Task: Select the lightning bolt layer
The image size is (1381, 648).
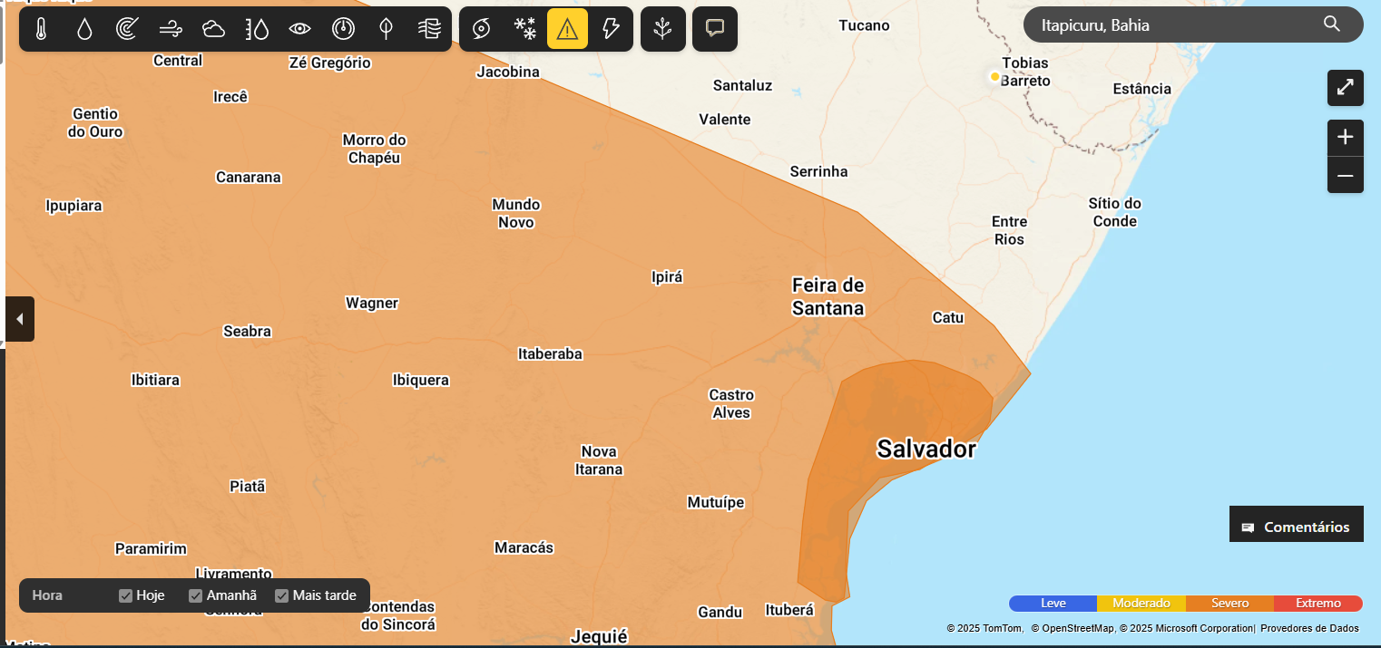Action: (611, 29)
